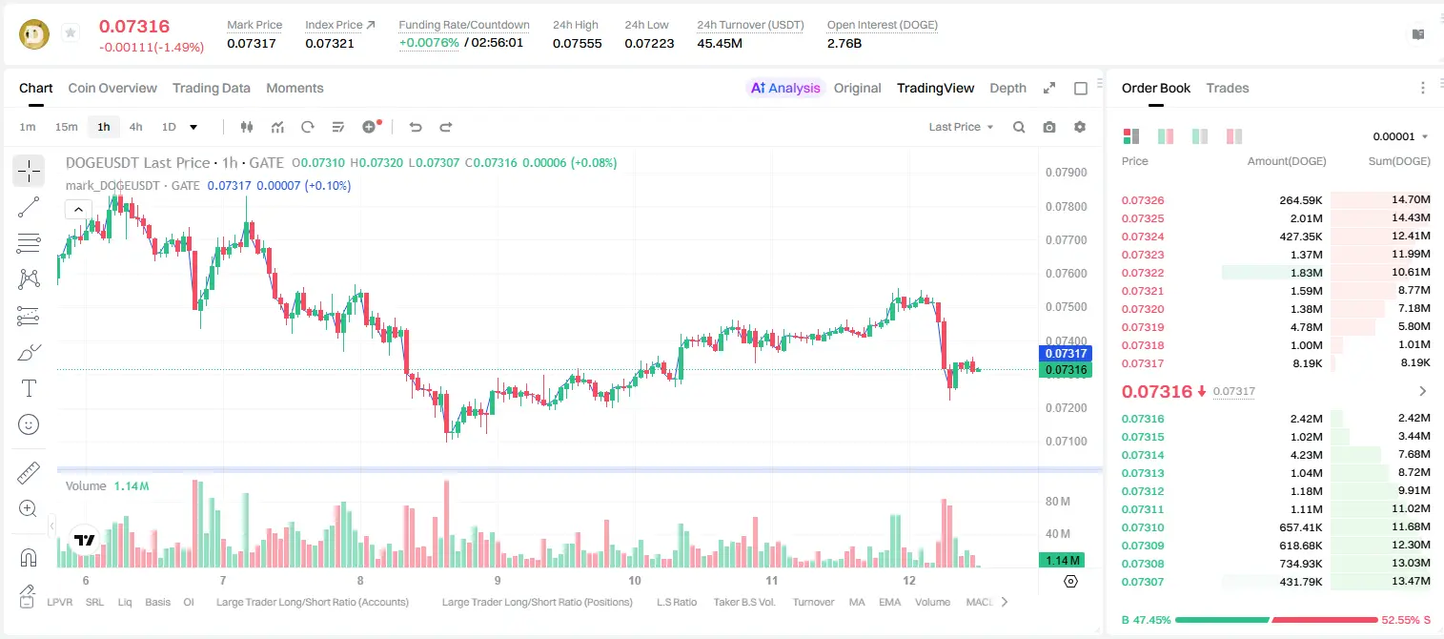Open the 0.00001 price precision dropdown
Screen dimensions: 1444x639
pyautogui.click(x=1400, y=136)
